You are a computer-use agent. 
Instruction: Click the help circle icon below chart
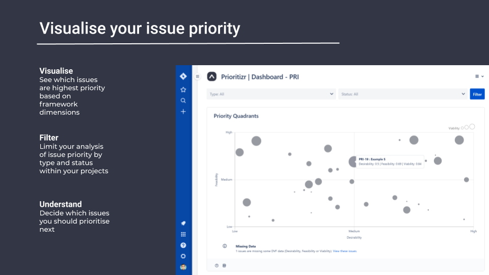point(216,266)
